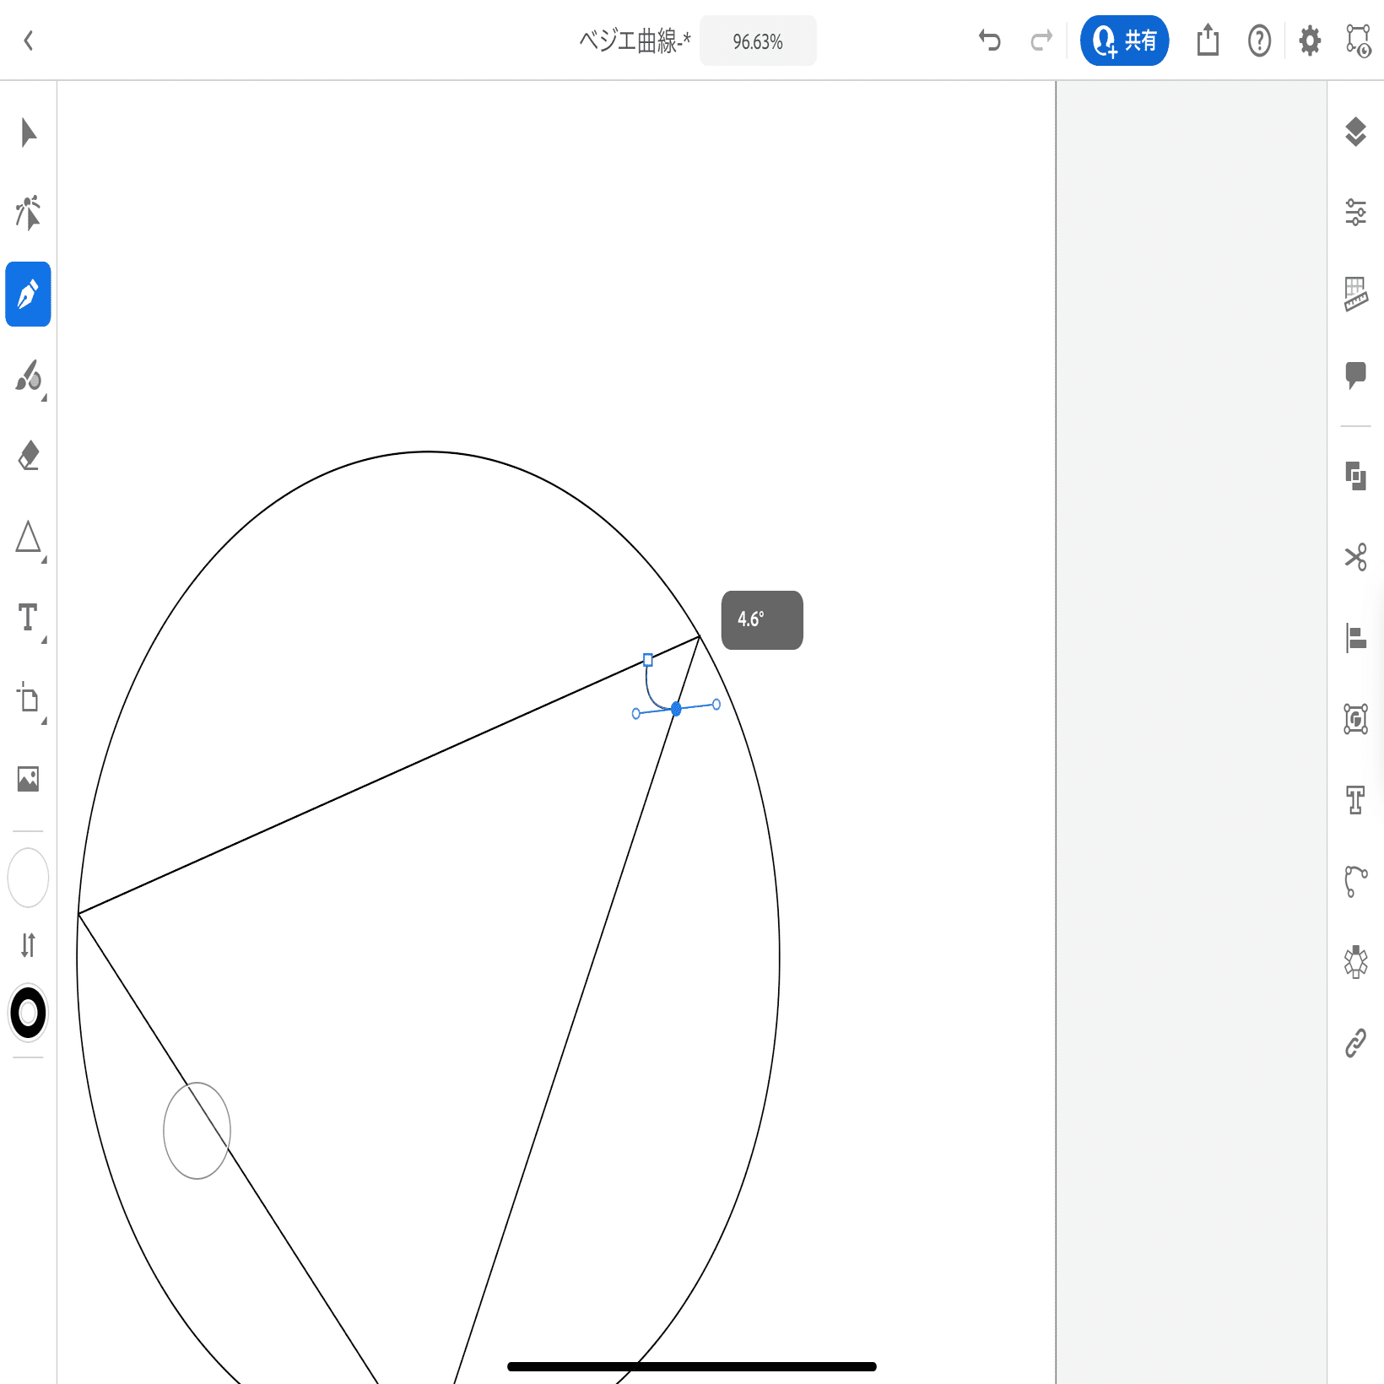Screen dimensions: 1384x1384
Task: Select the Eraser tool
Action: pos(28,456)
